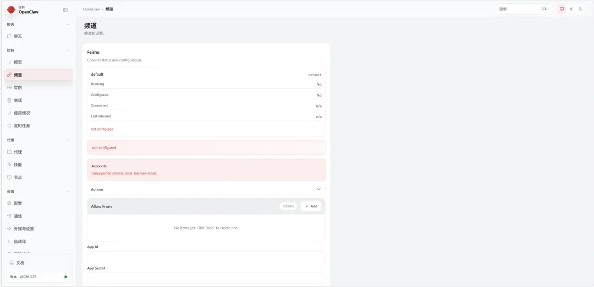Switch to light theme via the sun icon
The height and width of the screenshot is (287, 594).
pyautogui.click(x=571, y=9)
